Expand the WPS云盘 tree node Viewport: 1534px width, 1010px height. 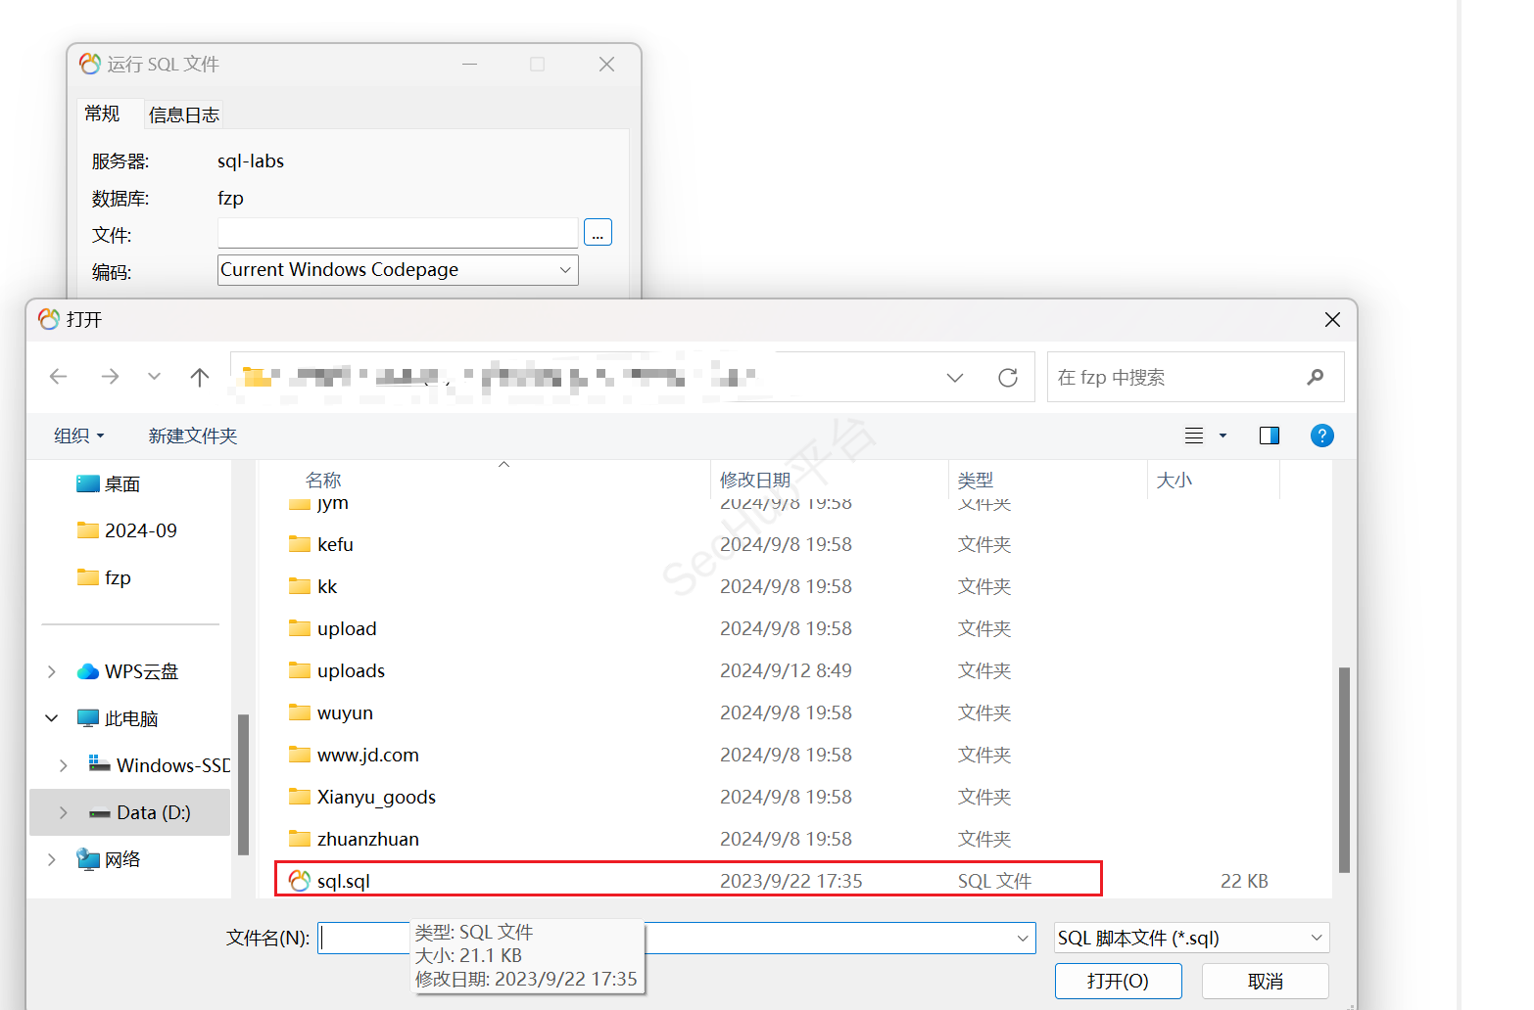[52, 671]
